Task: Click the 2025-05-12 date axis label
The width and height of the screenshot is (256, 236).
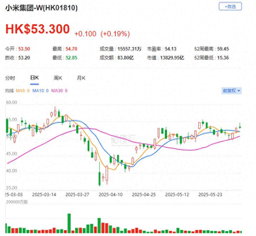Action: click(x=177, y=195)
